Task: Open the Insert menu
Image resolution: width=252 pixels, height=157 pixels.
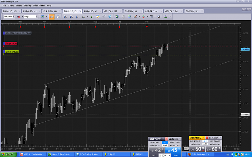Action: click(x=19, y=6)
